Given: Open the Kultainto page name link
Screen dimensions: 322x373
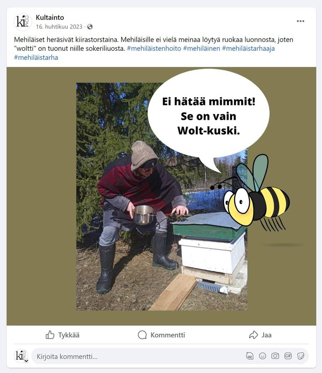Looking at the screenshot, I should pos(50,18).
